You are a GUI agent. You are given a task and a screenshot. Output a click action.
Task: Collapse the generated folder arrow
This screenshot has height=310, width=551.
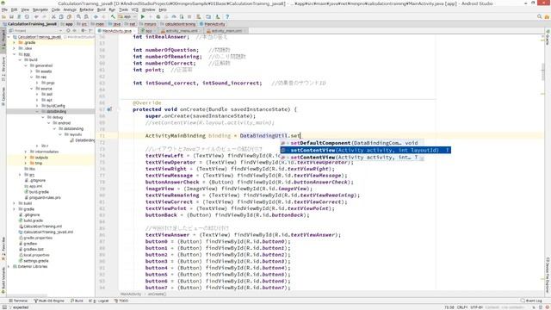point(26,65)
